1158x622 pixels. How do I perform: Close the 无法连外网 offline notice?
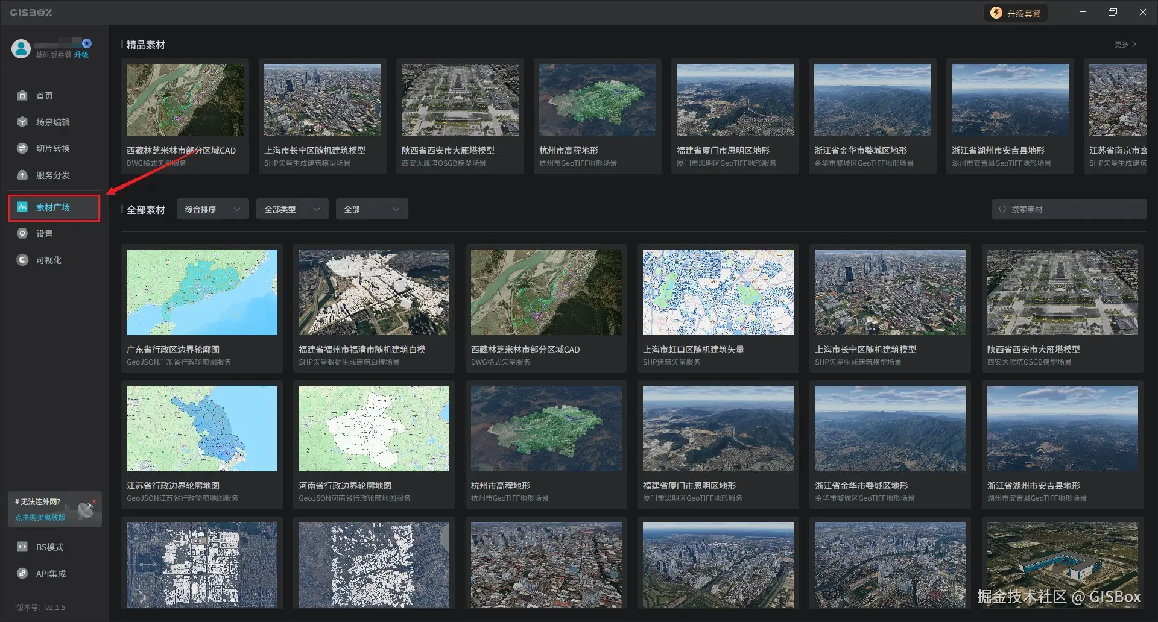pos(94,501)
